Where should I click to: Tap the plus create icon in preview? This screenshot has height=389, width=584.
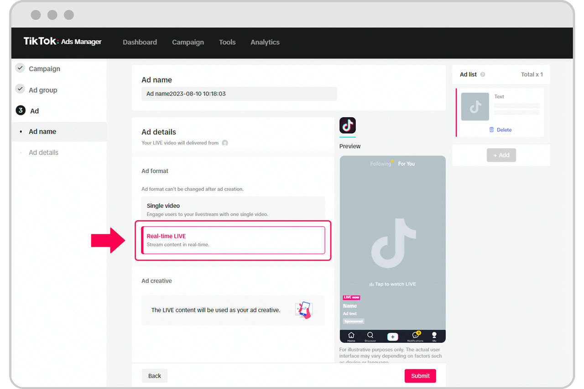[x=392, y=337]
